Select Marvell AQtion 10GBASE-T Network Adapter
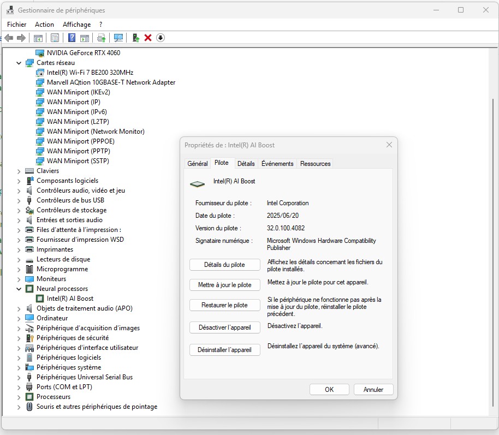Viewport: 499px width, 435px height. tap(111, 82)
